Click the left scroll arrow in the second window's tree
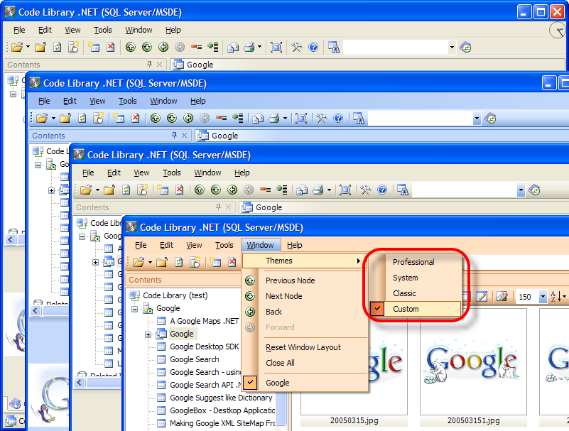Screen dimensions: 569x431 [x=36, y=310]
